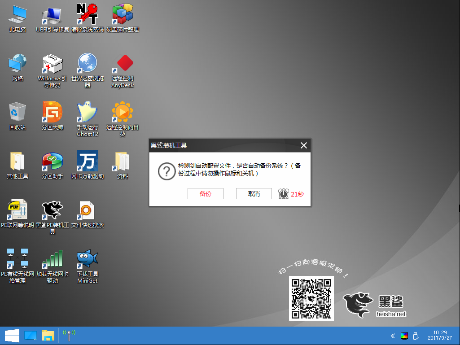Screen dimensions: 460x345
Task: Click the 取消 button in the dialog
Action: point(254,194)
